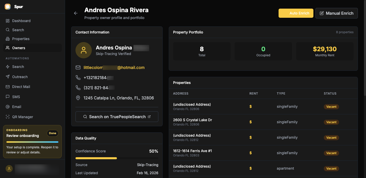Image resolution: width=366 pixels, height=178 pixels.
Task: Open Search under the main sidebar menu
Action: pyautogui.click(x=32, y=30)
